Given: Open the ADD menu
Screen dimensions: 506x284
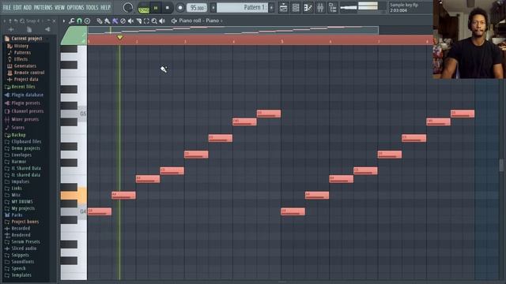Looking at the screenshot, I should click(28, 7).
